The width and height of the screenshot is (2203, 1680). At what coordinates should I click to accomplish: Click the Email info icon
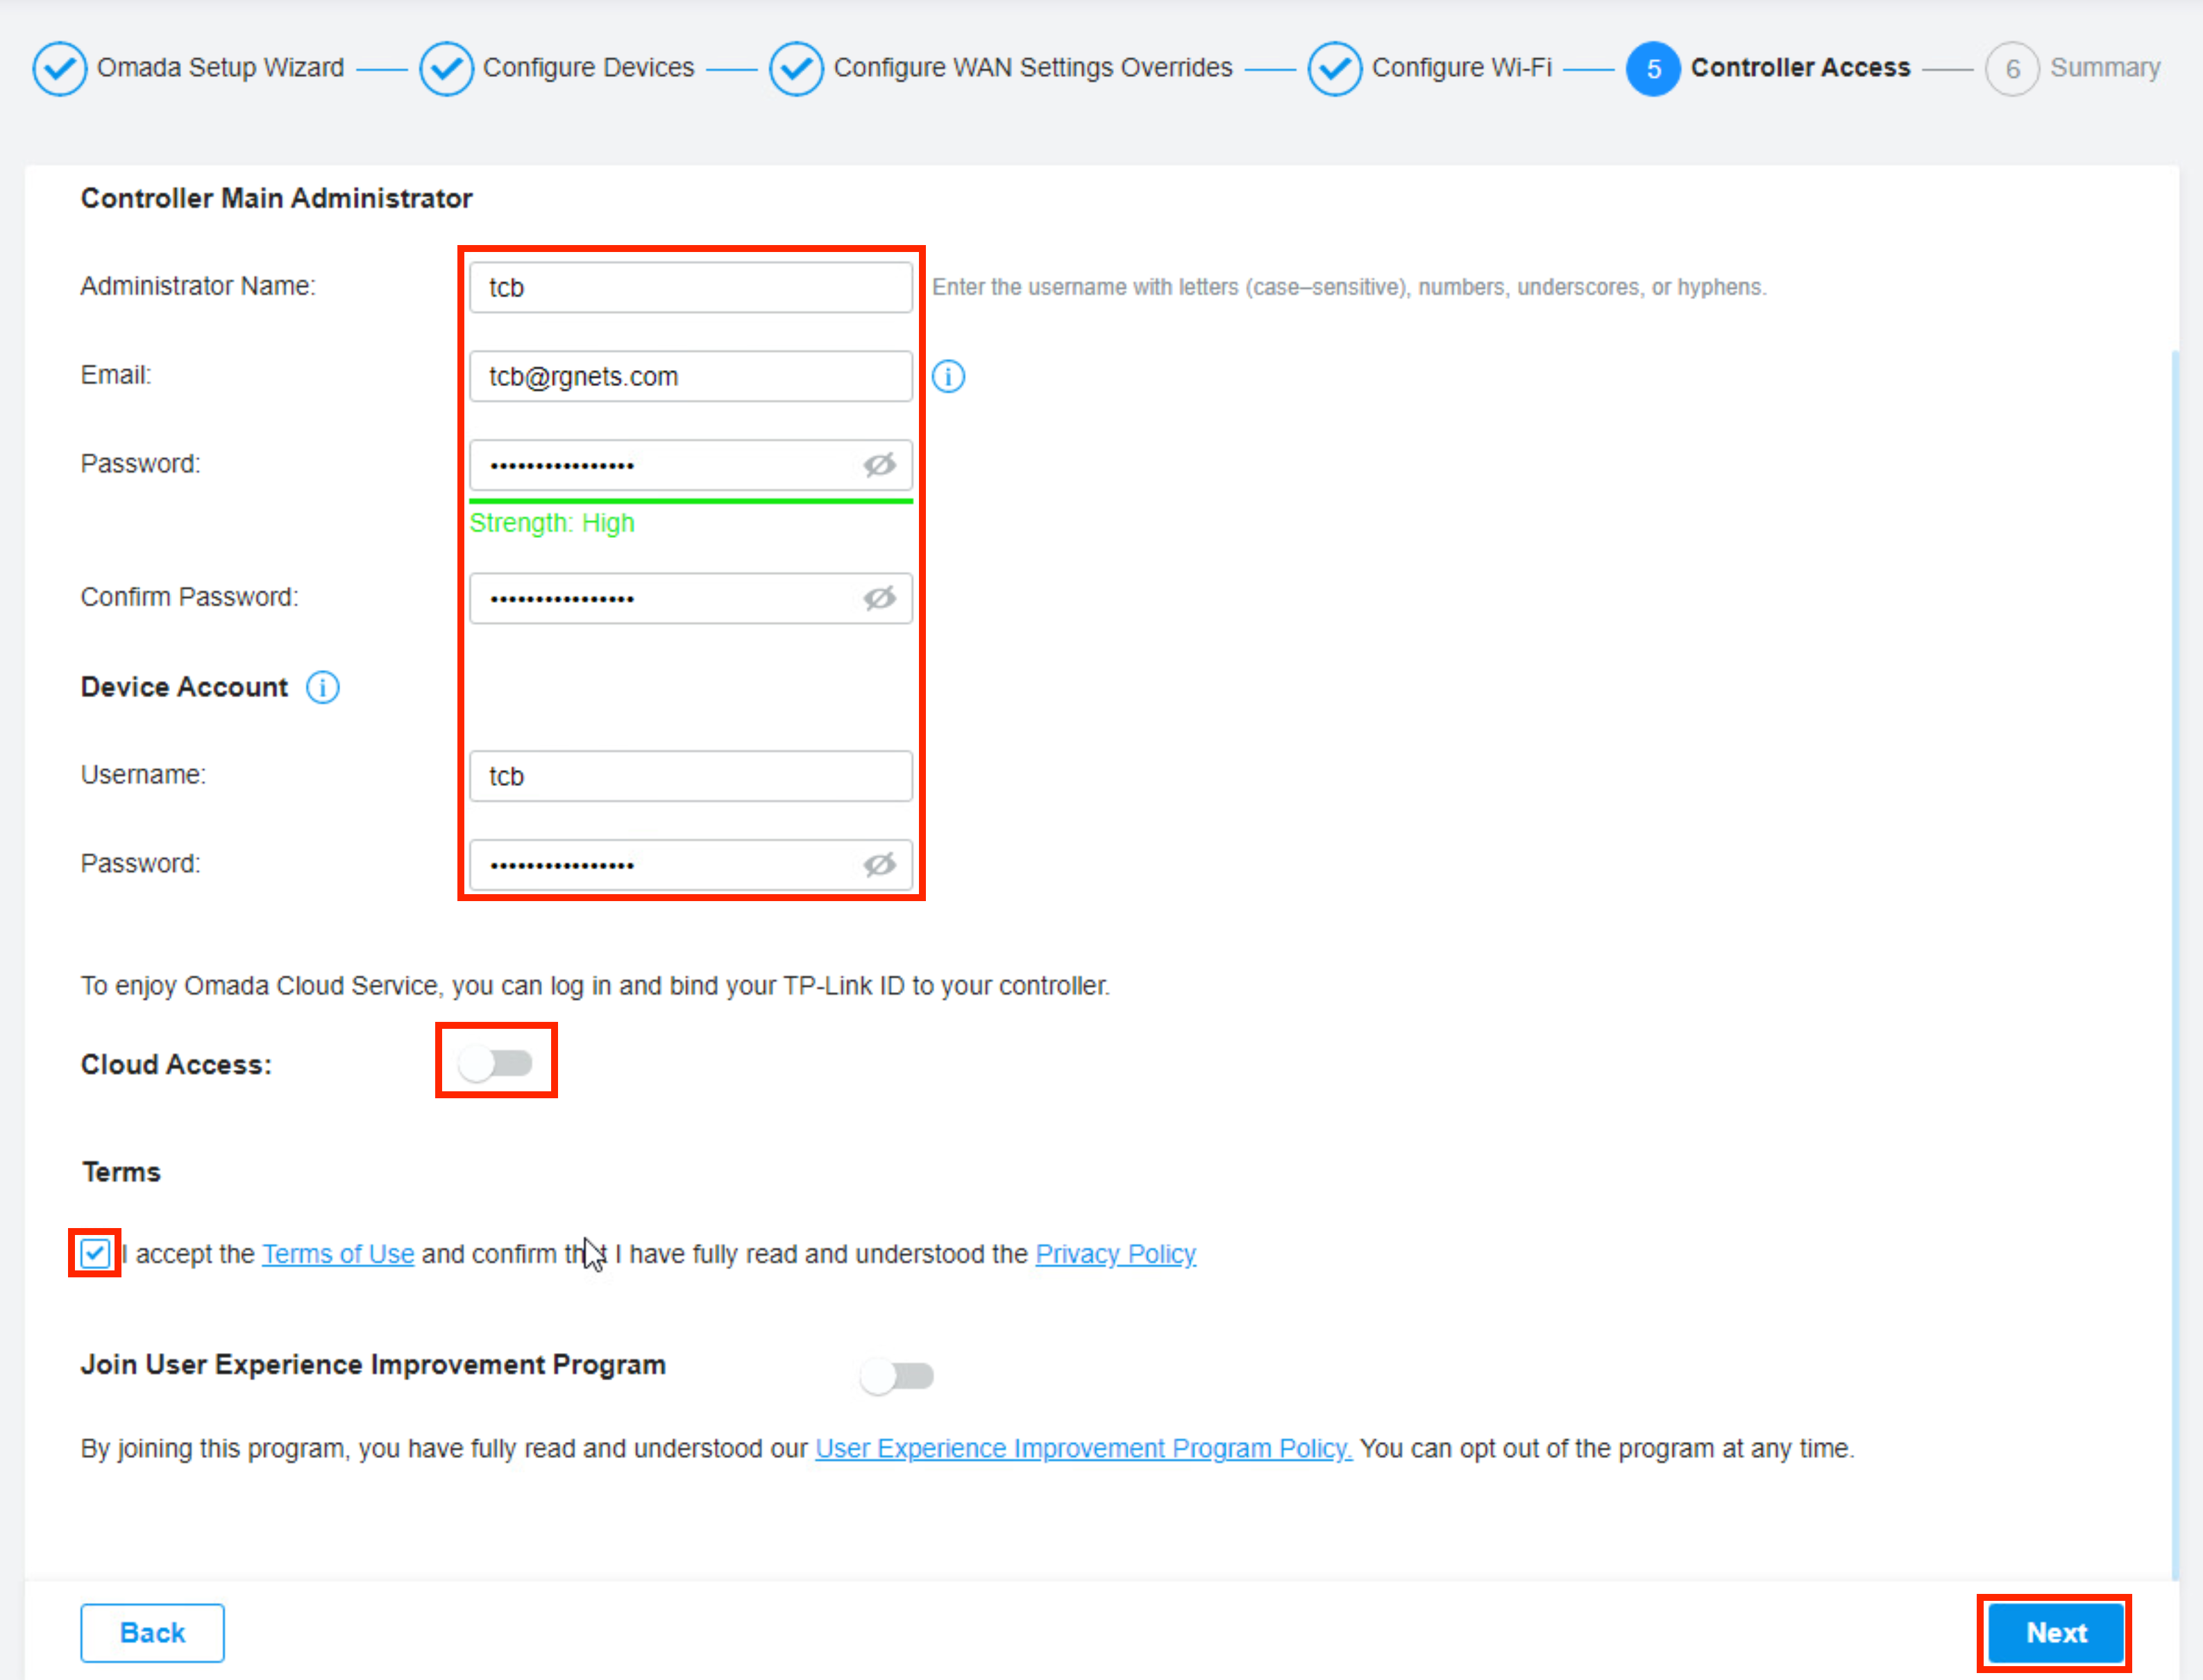coord(947,376)
